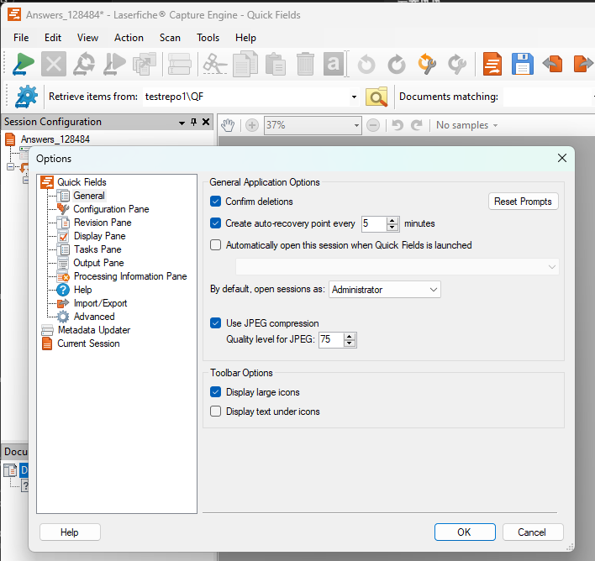This screenshot has height=561, width=595.
Task: Click the redo arrow in image toolbar
Action: pos(417,125)
